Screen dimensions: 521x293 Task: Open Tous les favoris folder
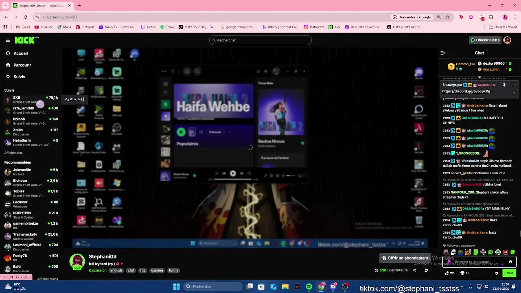(503, 27)
